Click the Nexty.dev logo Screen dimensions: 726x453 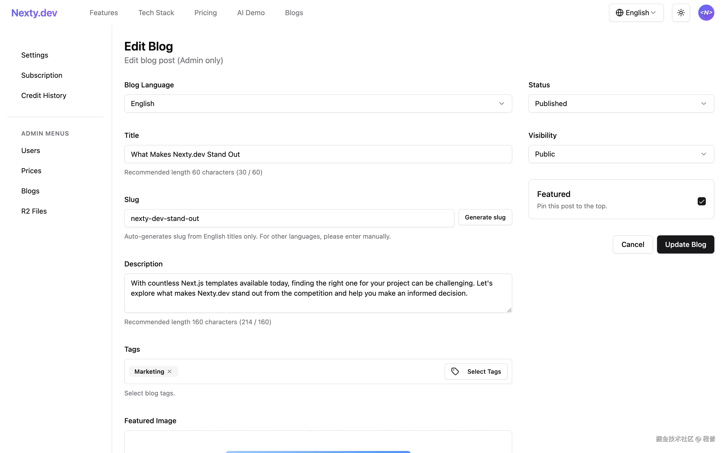pos(34,13)
